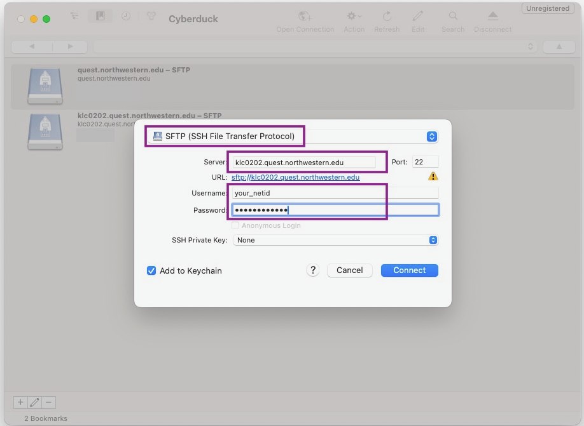Open the sftp://klc0202.quest.northwestern.edu URL link

tap(295, 178)
